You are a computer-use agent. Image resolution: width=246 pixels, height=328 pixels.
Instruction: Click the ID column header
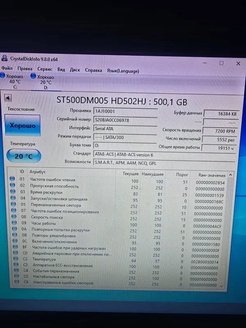[22, 171]
